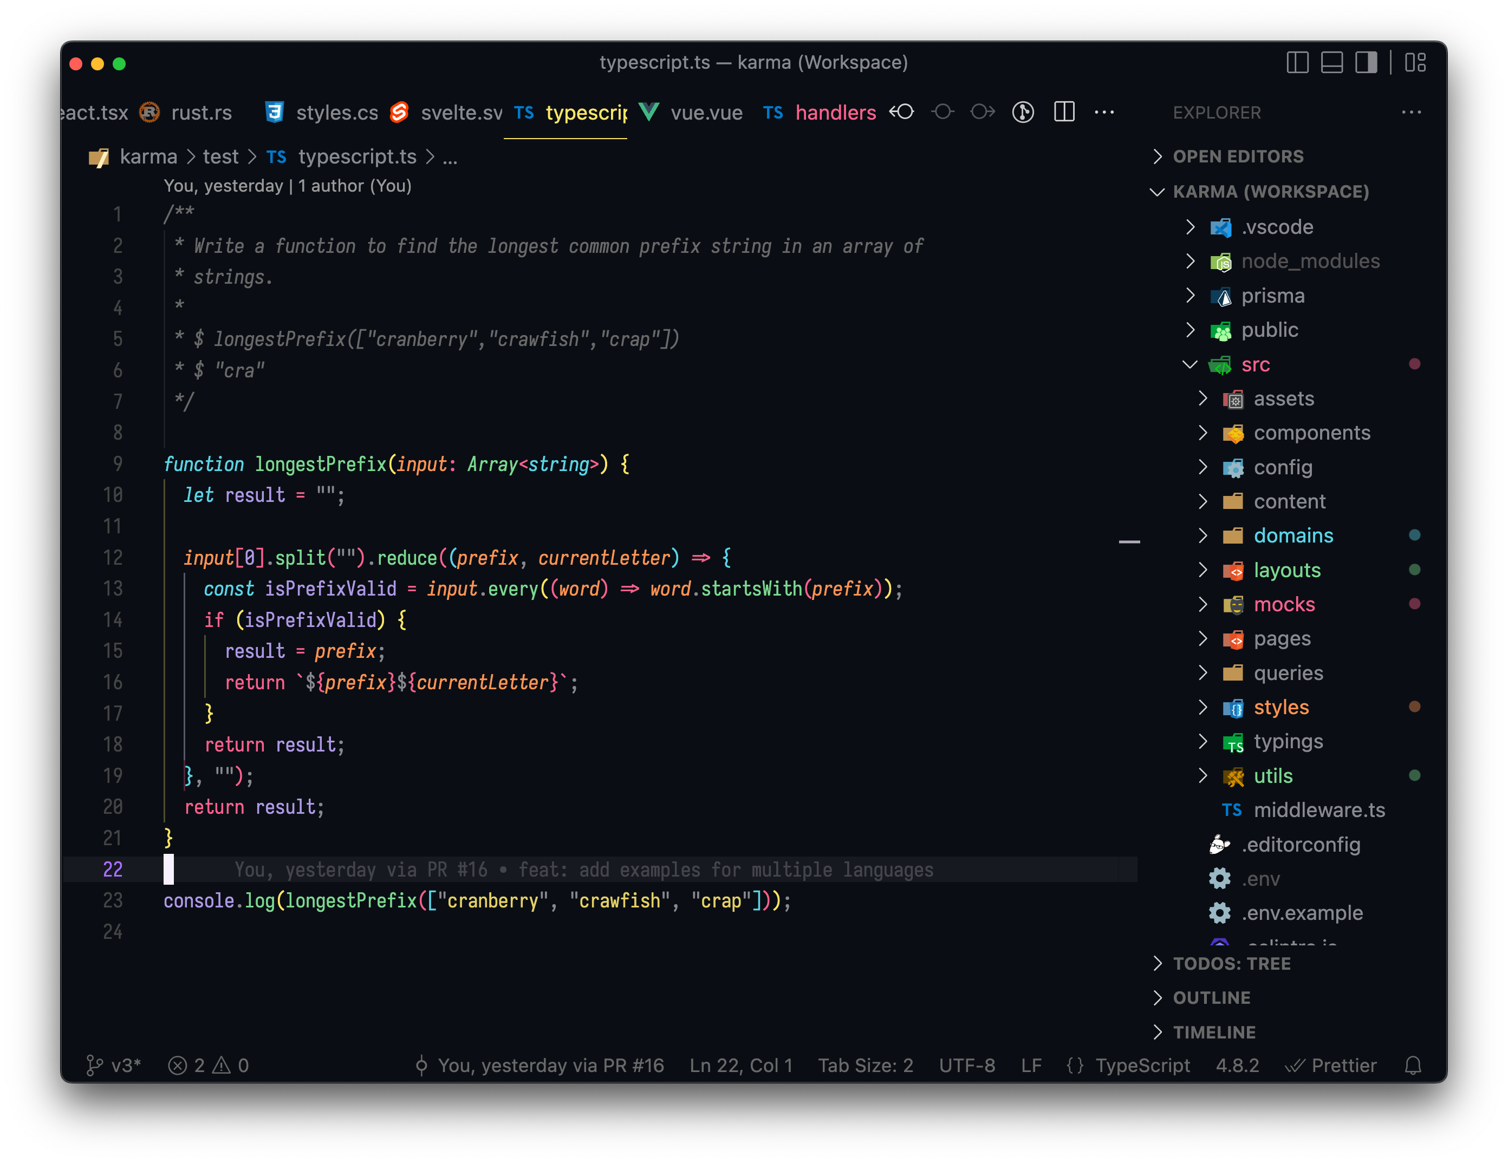1508x1163 pixels.
Task: Click the back navigation arrow icon
Action: pyautogui.click(x=901, y=112)
